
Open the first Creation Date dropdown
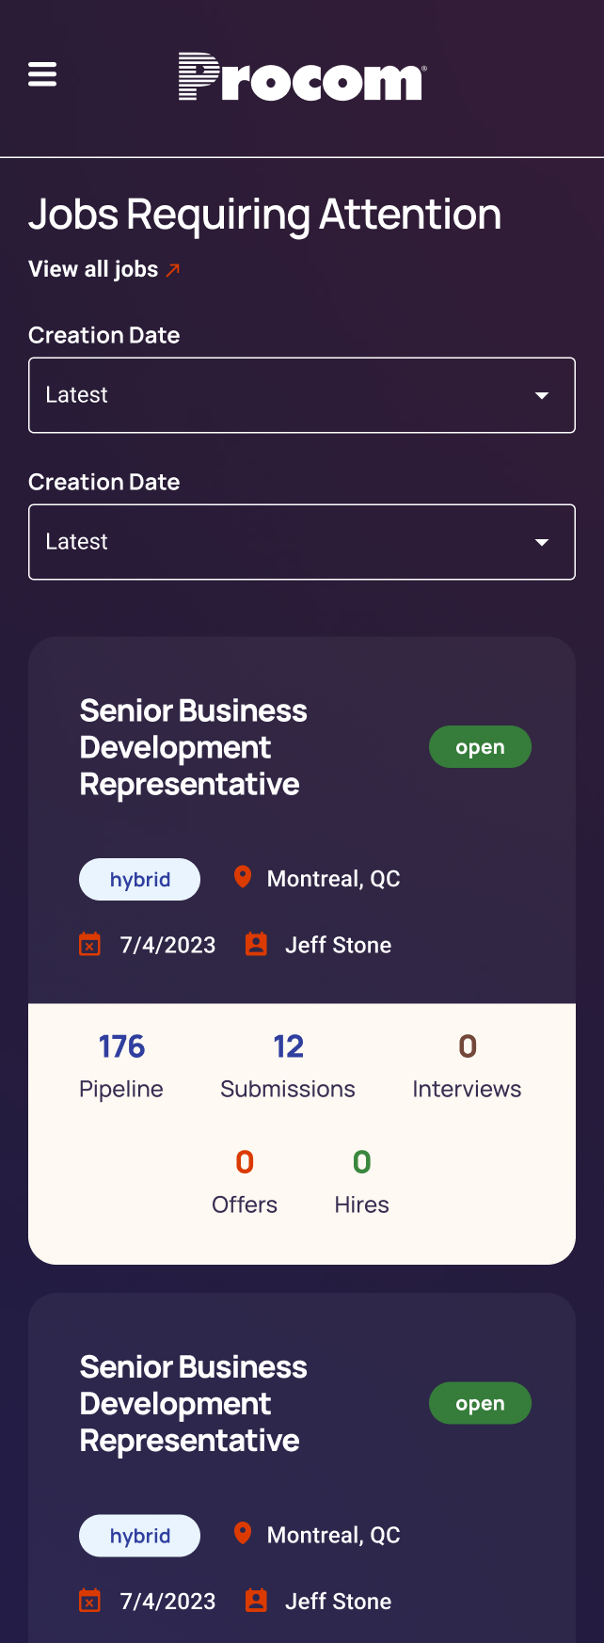coord(302,395)
